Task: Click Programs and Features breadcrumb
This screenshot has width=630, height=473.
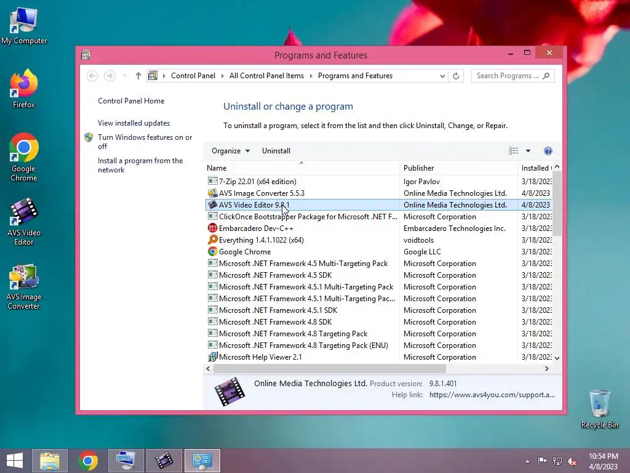Action: [355, 76]
